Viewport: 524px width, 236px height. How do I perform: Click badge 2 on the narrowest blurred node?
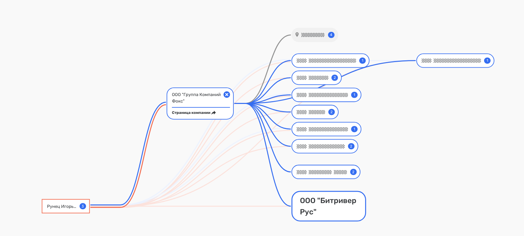point(331,112)
